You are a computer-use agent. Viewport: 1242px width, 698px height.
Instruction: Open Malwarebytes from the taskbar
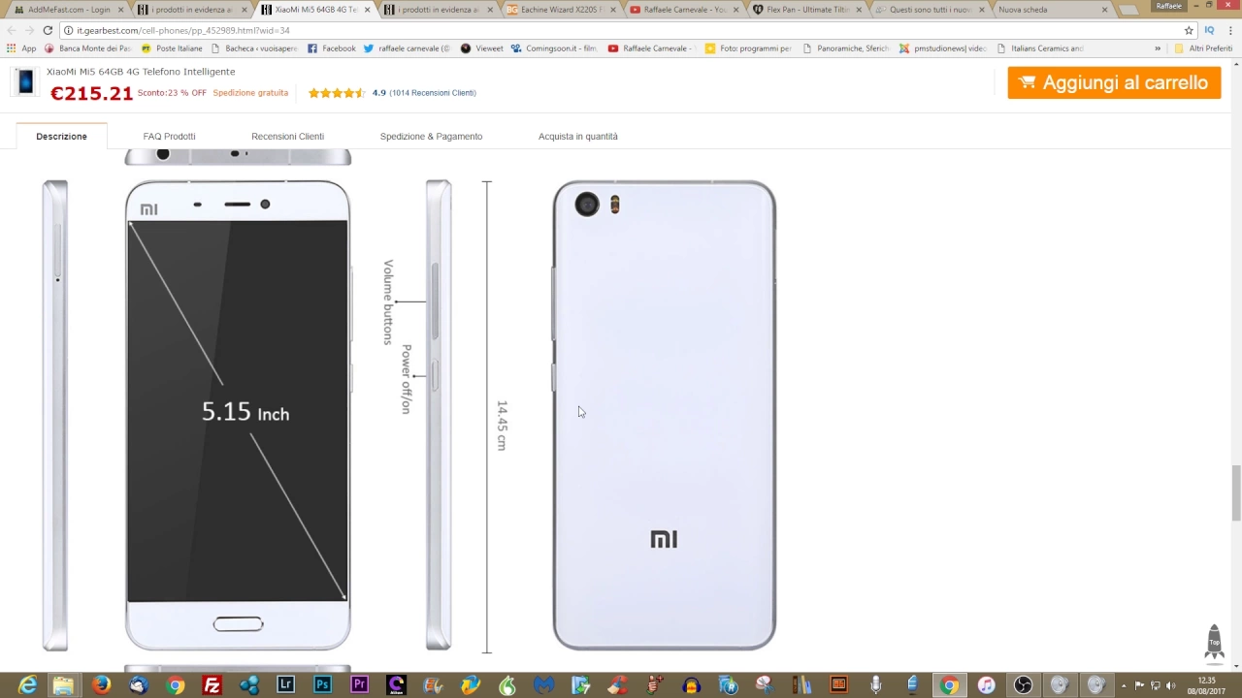[x=543, y=685]
